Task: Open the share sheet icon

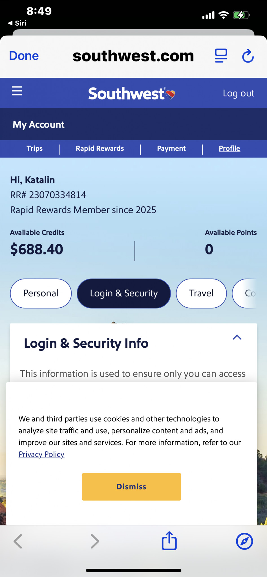Action: tap(169, 541)
